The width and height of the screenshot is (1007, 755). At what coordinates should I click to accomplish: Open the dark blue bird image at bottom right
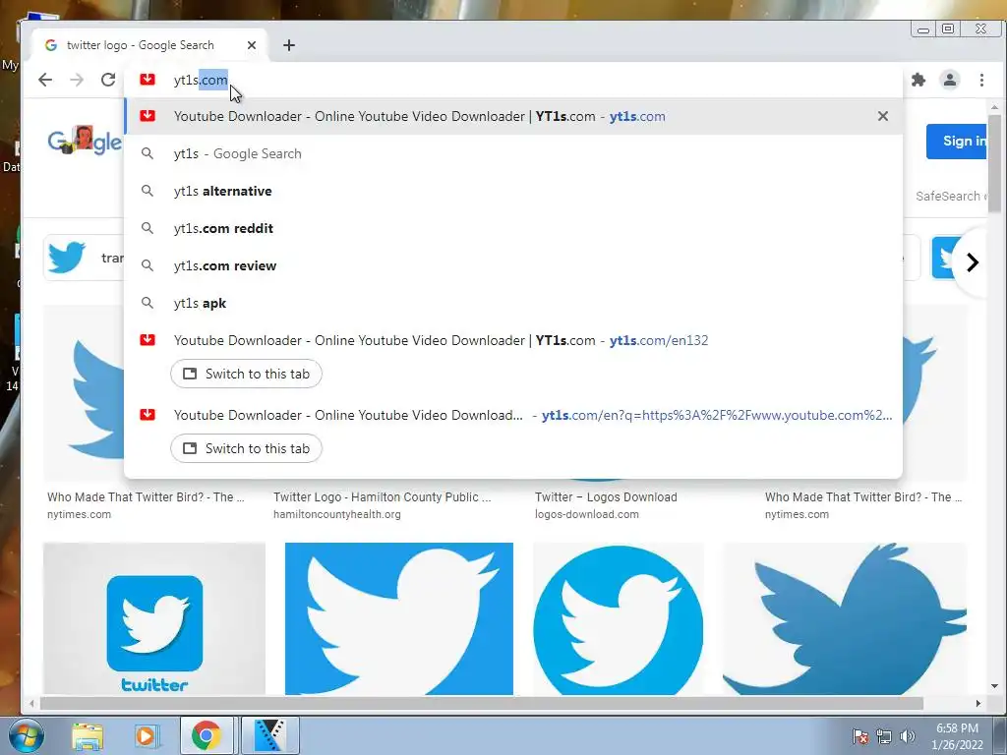(844, 619)
